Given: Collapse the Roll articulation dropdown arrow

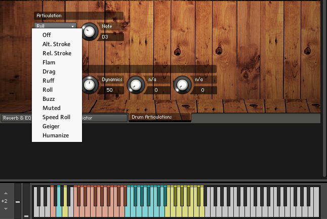Looking at the screenshot, I should (x=72, y=26).
